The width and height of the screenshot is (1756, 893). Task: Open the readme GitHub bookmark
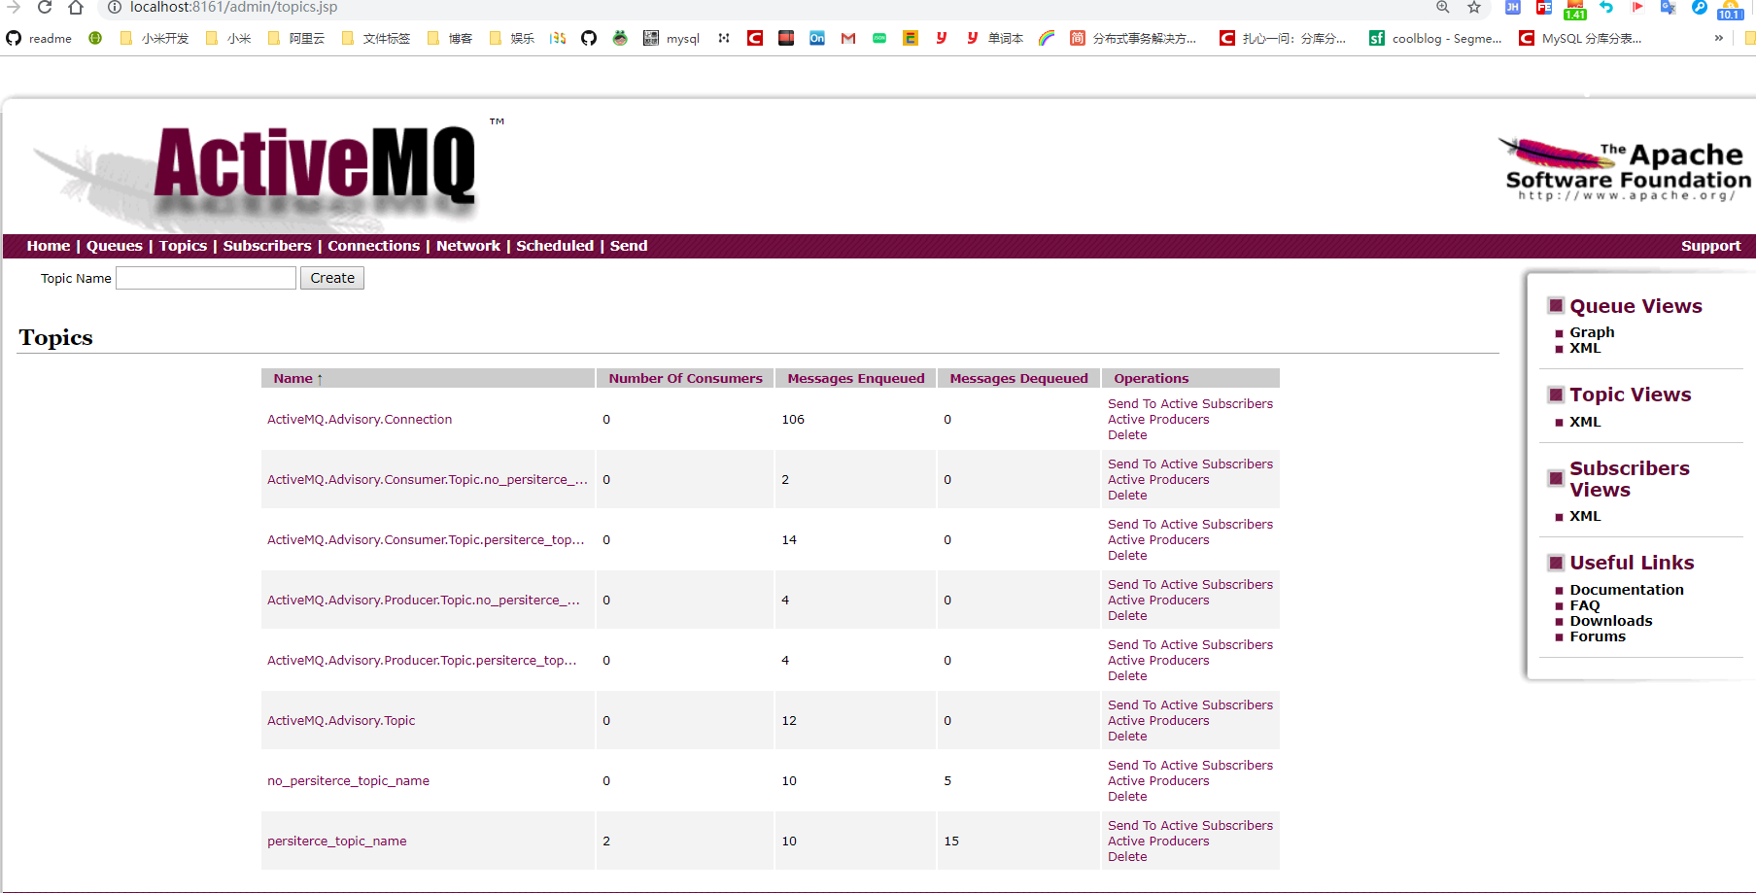pos(39,38)
